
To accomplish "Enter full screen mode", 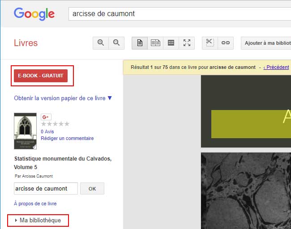I will pos(187,43).
